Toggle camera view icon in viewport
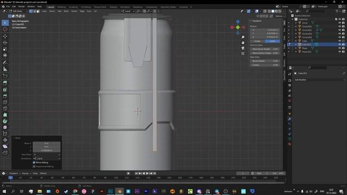Screen dimensions: 347x195 click(243, 48)
